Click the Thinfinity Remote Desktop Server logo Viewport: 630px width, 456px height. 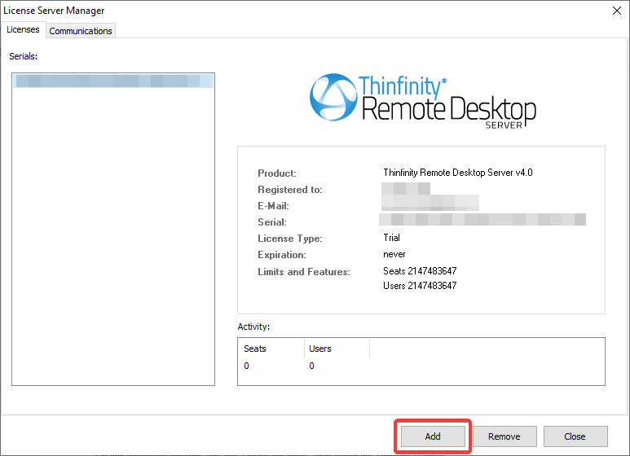423,101
